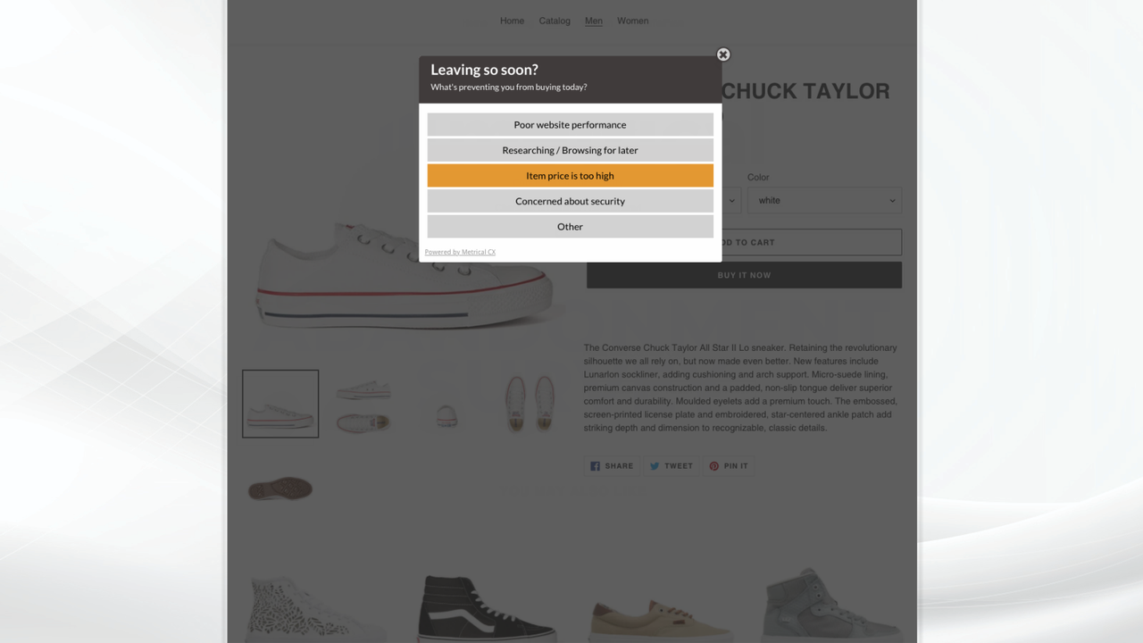This screenshot has width=1143, height=643.
Task: Open the Catalog menu item
Action: (x=555, y=21)
